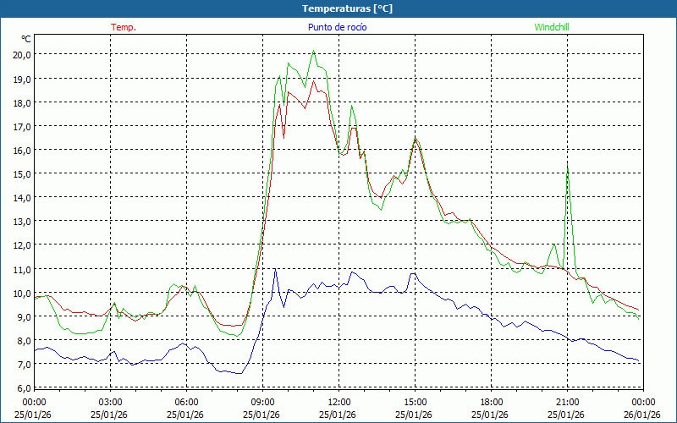677x423 pixels.
Task: Click the highest green Windchill peak near 11:00
Action: [314, 52]
